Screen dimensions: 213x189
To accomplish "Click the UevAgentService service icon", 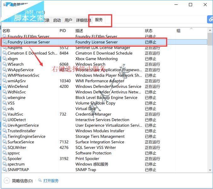I will pyautogui.click(x=5, y=125).
